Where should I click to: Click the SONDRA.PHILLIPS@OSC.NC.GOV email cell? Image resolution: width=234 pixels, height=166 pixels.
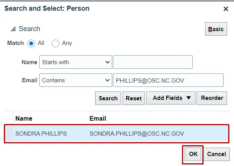[137, 134]
